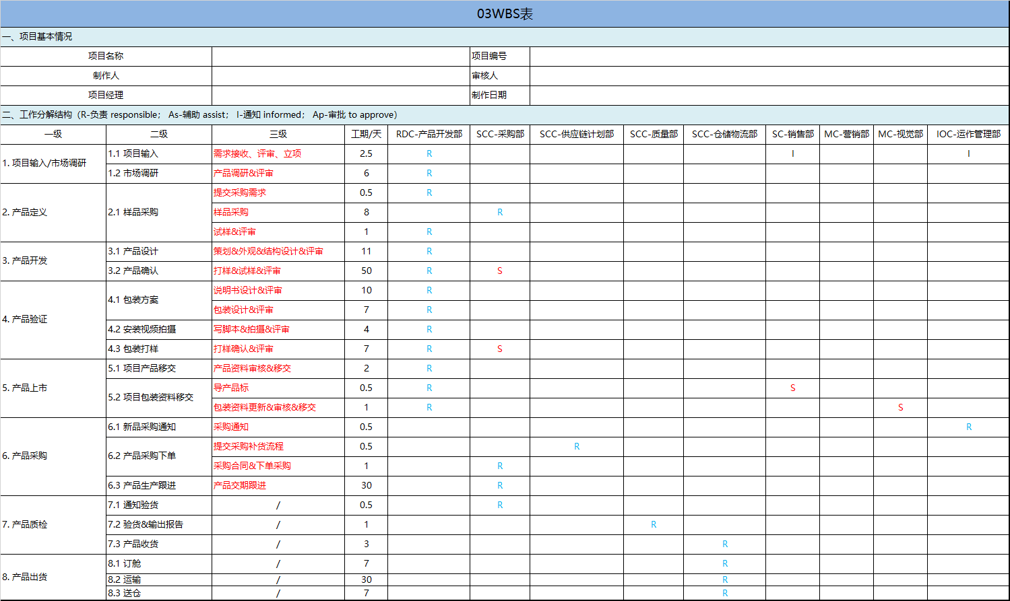Click the blank cell next to 制作人
The height and width of the screenshot is (601, 1010).
[340, 76]
